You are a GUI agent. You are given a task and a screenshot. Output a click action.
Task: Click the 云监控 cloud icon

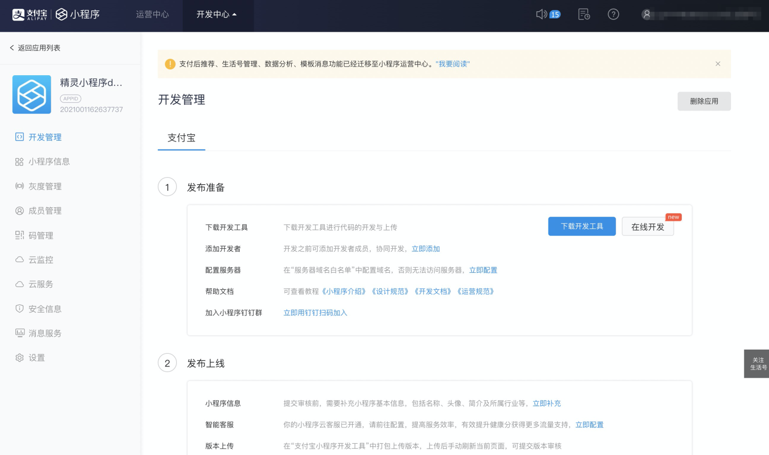coord(19,259)
